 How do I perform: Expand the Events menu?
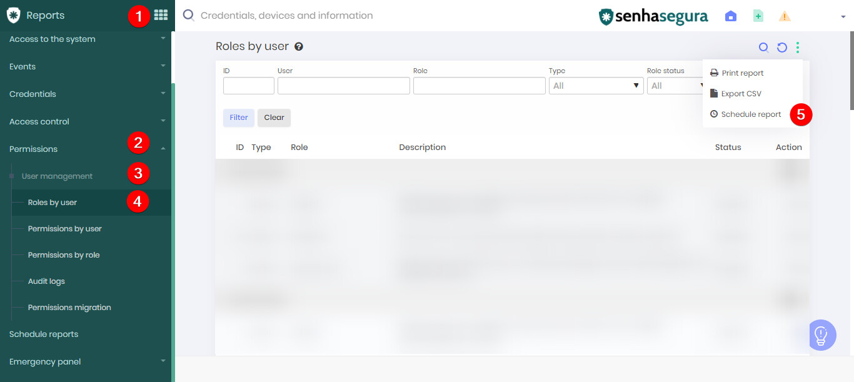click(x=86, y=66)
